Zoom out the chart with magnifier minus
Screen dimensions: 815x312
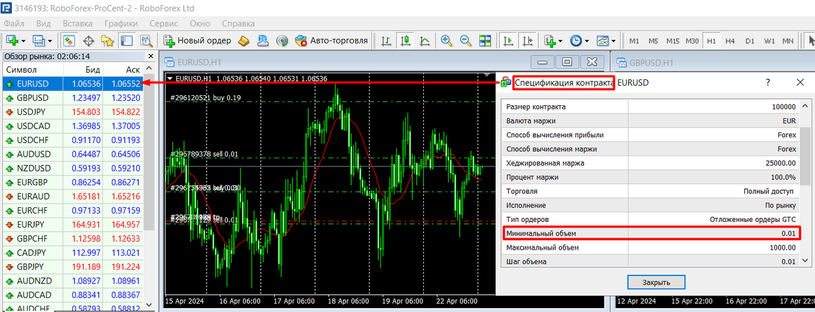pos(466,40)
